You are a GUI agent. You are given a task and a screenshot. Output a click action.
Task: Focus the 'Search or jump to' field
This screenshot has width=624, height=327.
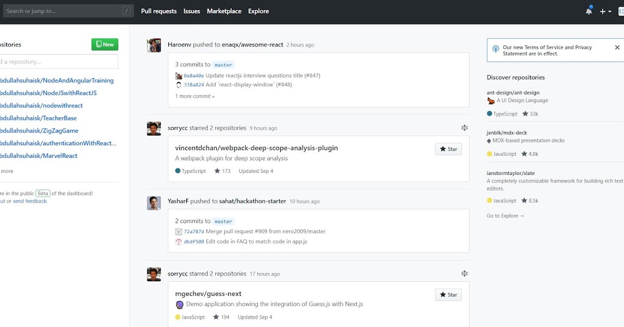coord(68,10)
